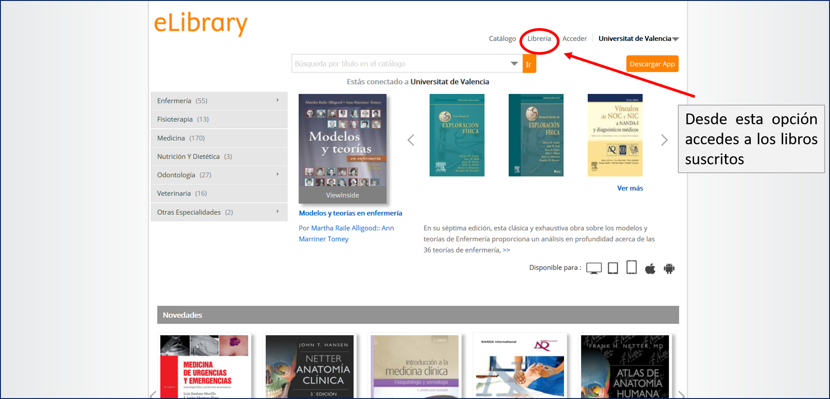
Task: Click Novedades previous arrow
Action: pyautogui.click(x=153, y=394)
